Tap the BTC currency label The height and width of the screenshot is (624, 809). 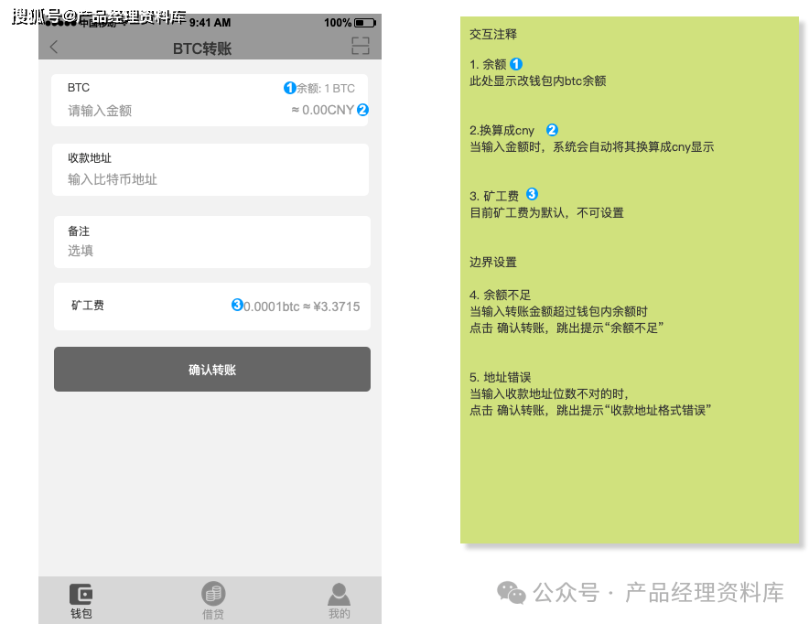click(79, 88)
